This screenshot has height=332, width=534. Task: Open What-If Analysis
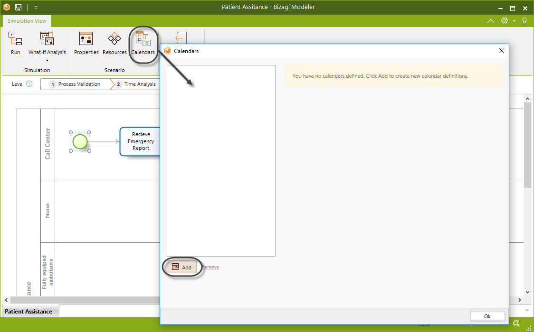coord(47,43)
